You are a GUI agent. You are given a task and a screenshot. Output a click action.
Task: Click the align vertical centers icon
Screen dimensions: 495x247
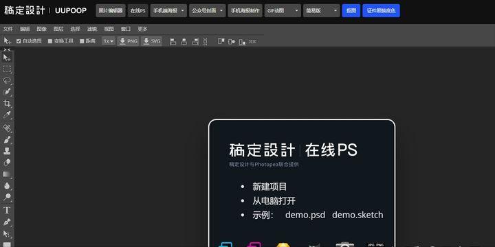coord(232,41)
